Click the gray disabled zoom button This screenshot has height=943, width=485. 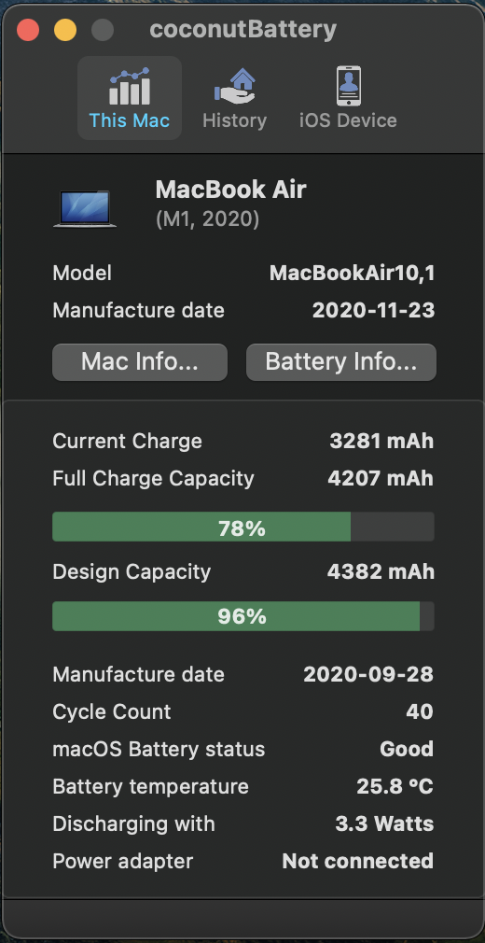coord(103,30)
